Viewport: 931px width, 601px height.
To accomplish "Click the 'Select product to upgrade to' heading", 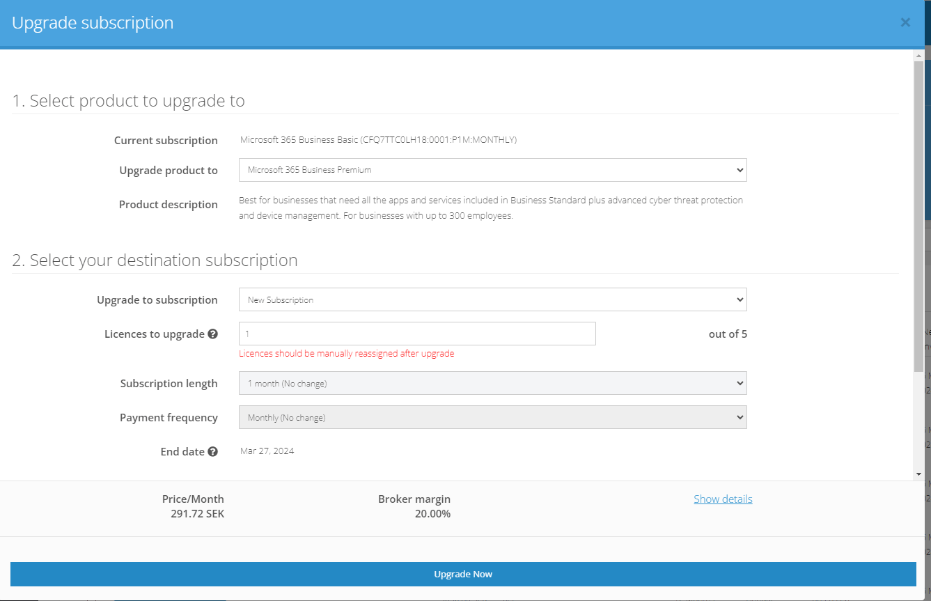I will [128, 101].
